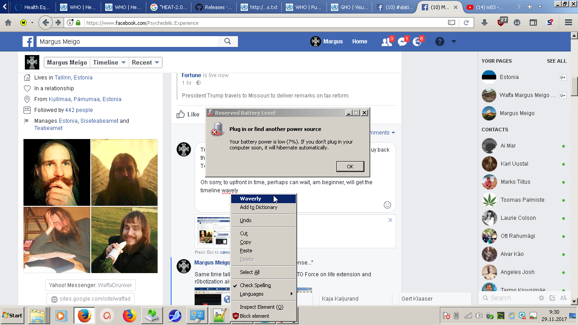This screenshot has width=578, height=325.
Task: Open Messenger messages icon
Action: point(402,42)
